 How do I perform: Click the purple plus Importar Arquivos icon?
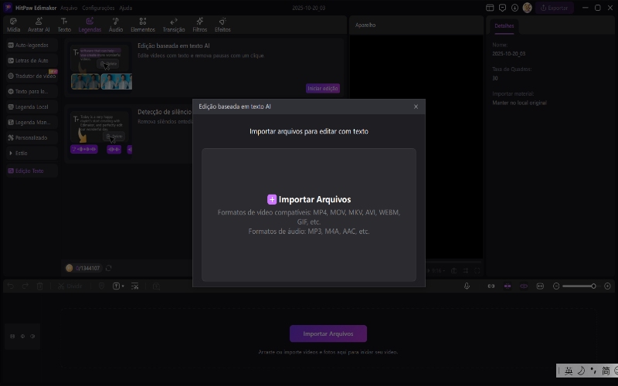272,199
